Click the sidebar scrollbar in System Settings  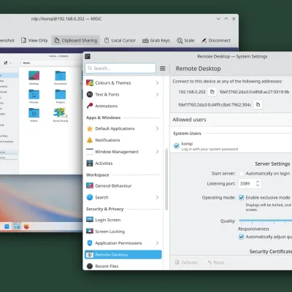click(166, 180)
